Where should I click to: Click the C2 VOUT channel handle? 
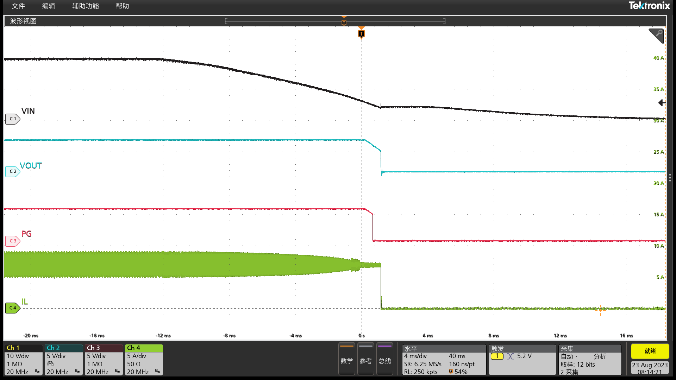12,171
